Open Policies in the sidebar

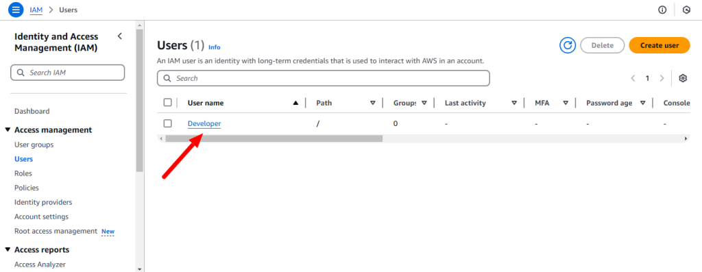coord(27,188)
